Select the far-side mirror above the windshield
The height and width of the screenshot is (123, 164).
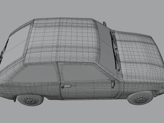(x=105, y=24)
